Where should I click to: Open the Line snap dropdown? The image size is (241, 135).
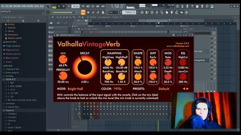pos(113,12)
